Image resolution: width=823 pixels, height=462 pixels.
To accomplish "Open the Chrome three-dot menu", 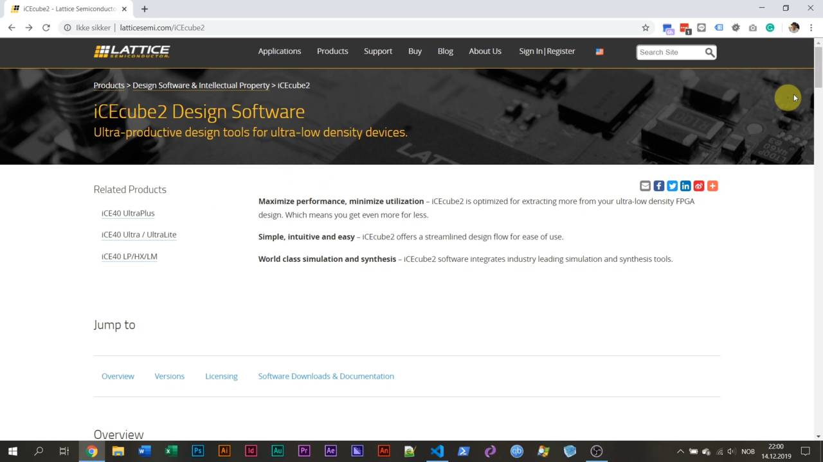I will pyautogui.click(x=811, y=28).
